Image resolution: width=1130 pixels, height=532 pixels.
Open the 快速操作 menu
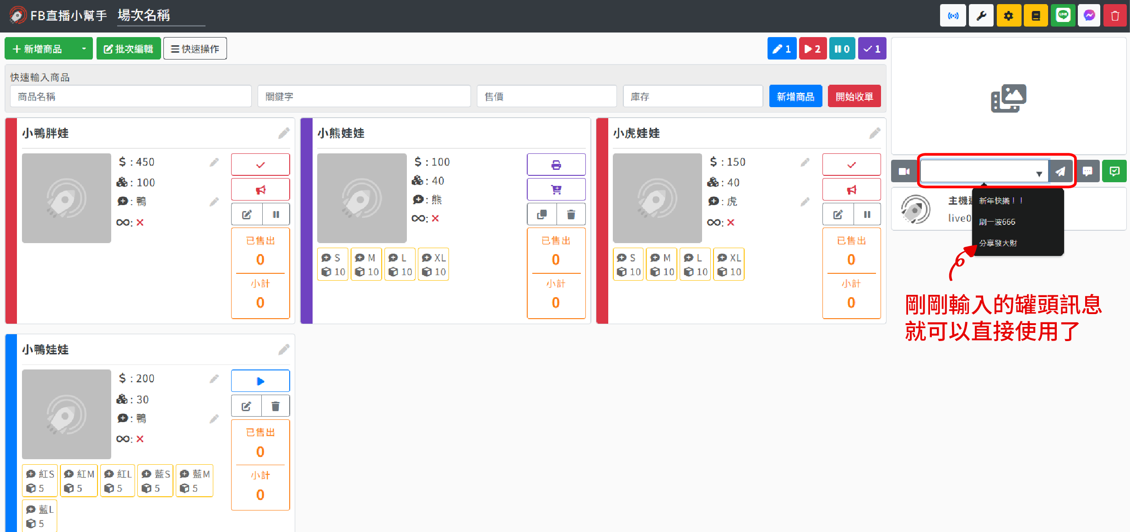(x=195, y=49)
